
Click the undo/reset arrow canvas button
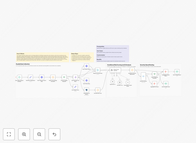tap(54, 134)
